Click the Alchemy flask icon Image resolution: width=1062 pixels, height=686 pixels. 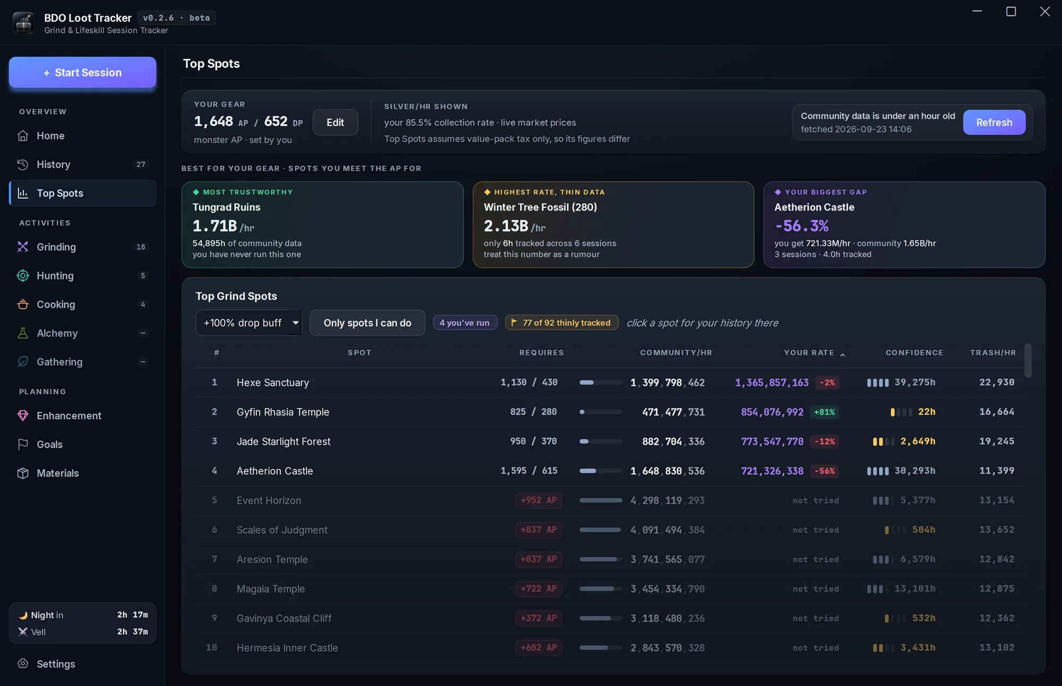(23, 333)
